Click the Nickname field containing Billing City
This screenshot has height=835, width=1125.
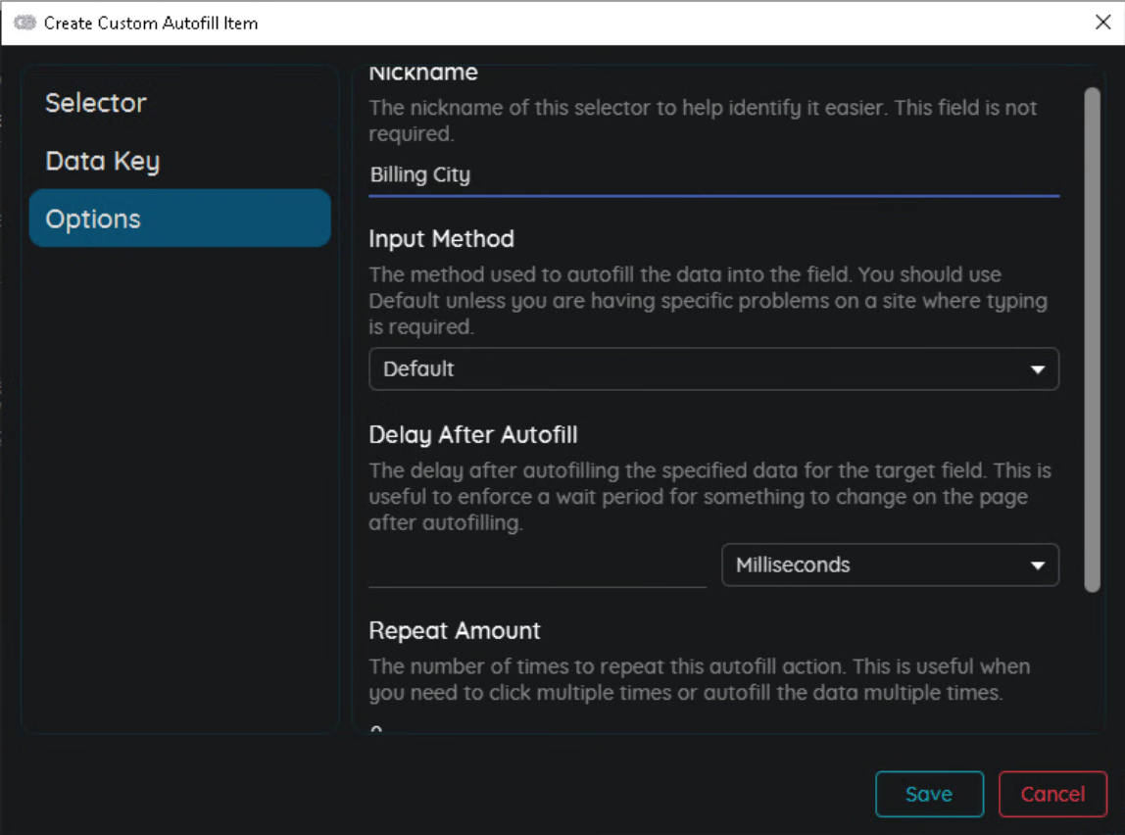tap(712, 175)
